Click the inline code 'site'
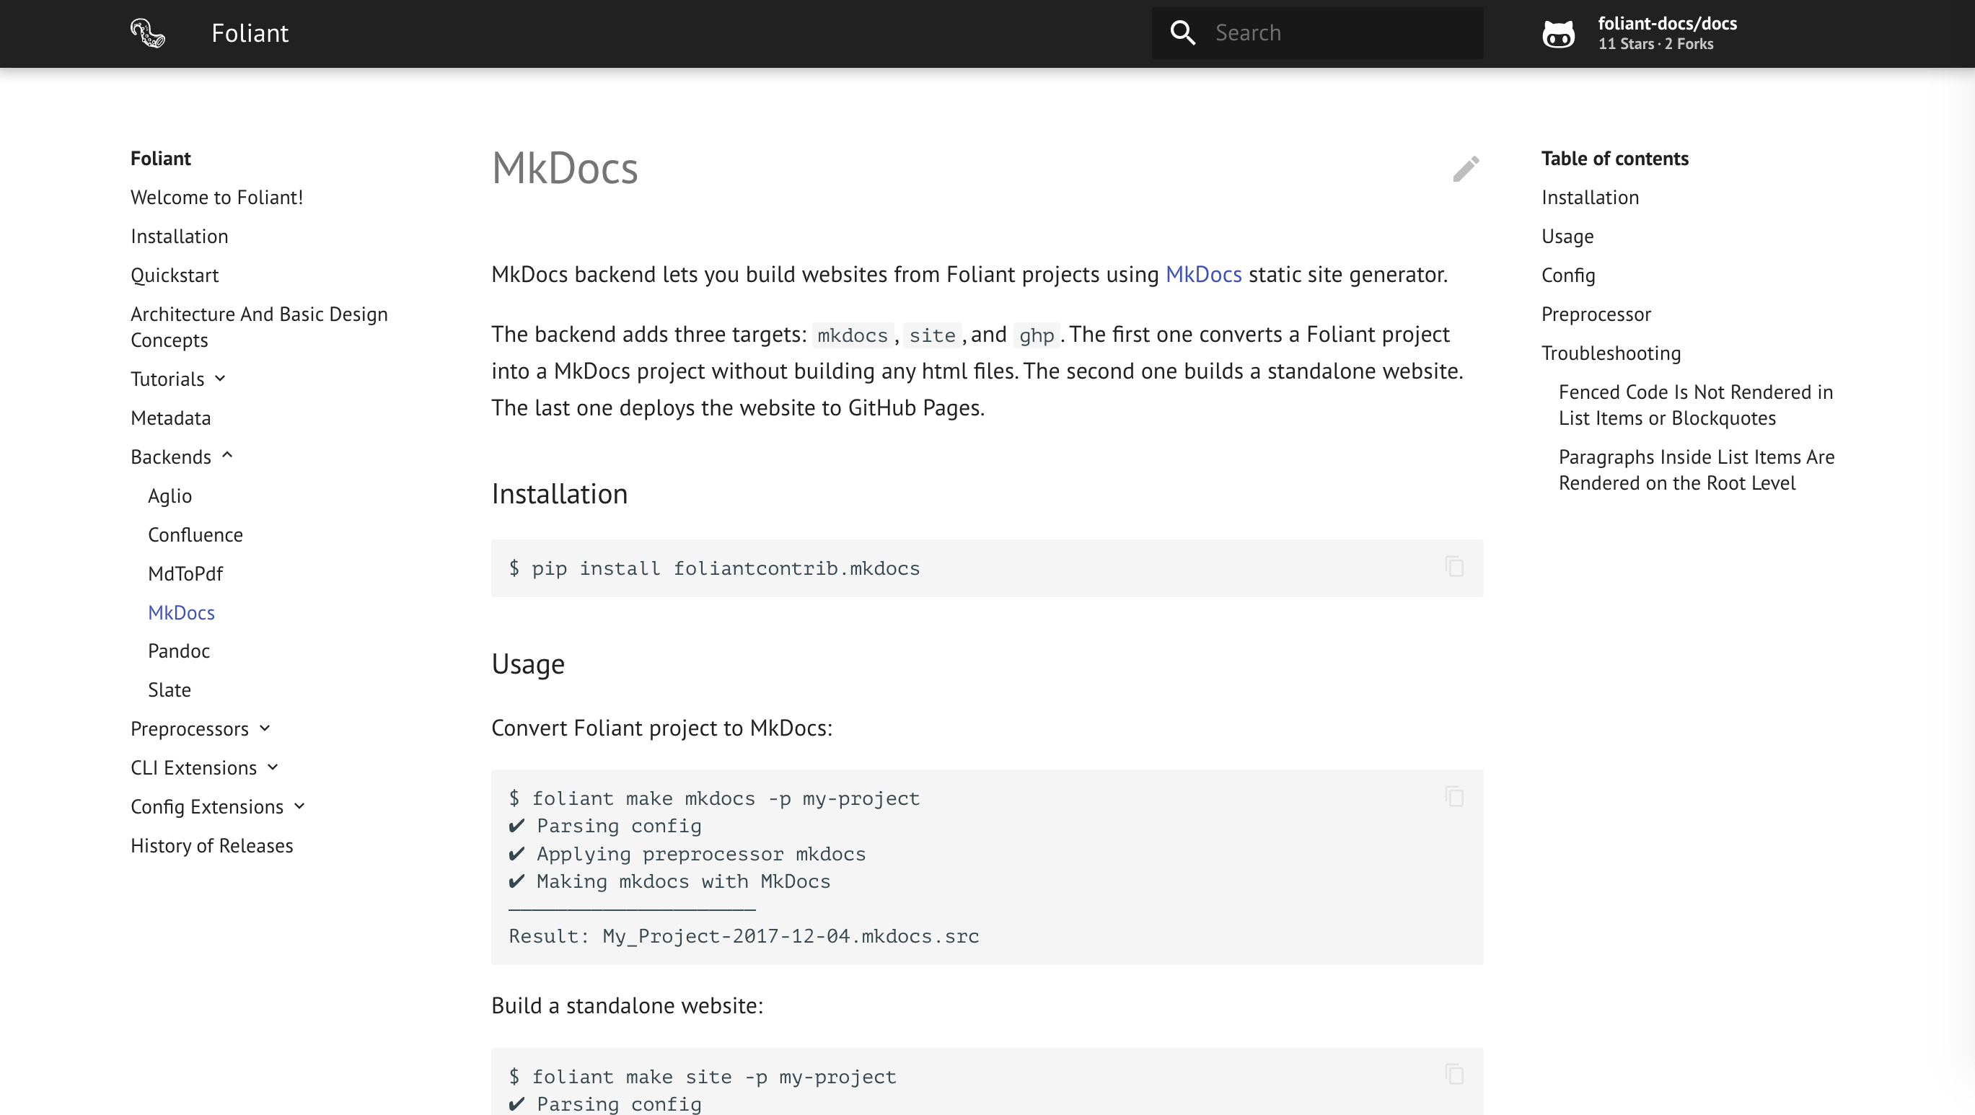1975x1115 pixels. click(931, 335)
